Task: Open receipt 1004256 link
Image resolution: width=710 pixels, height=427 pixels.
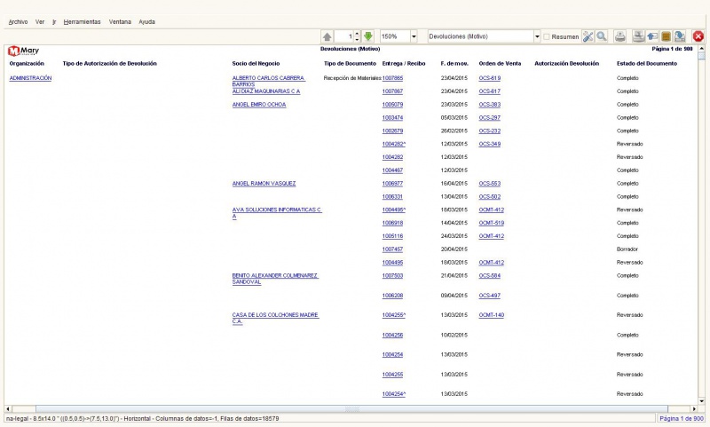Action: point(392,336)
